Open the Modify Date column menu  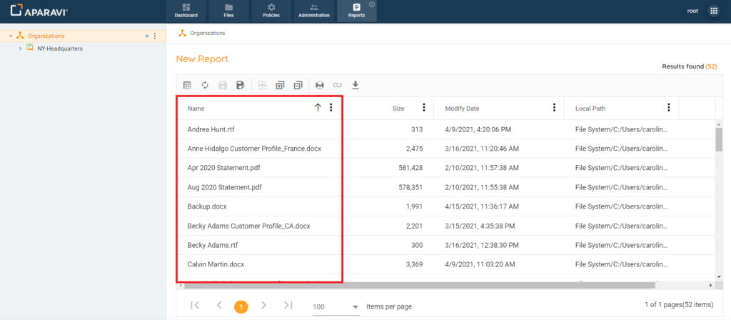point(555,108)
